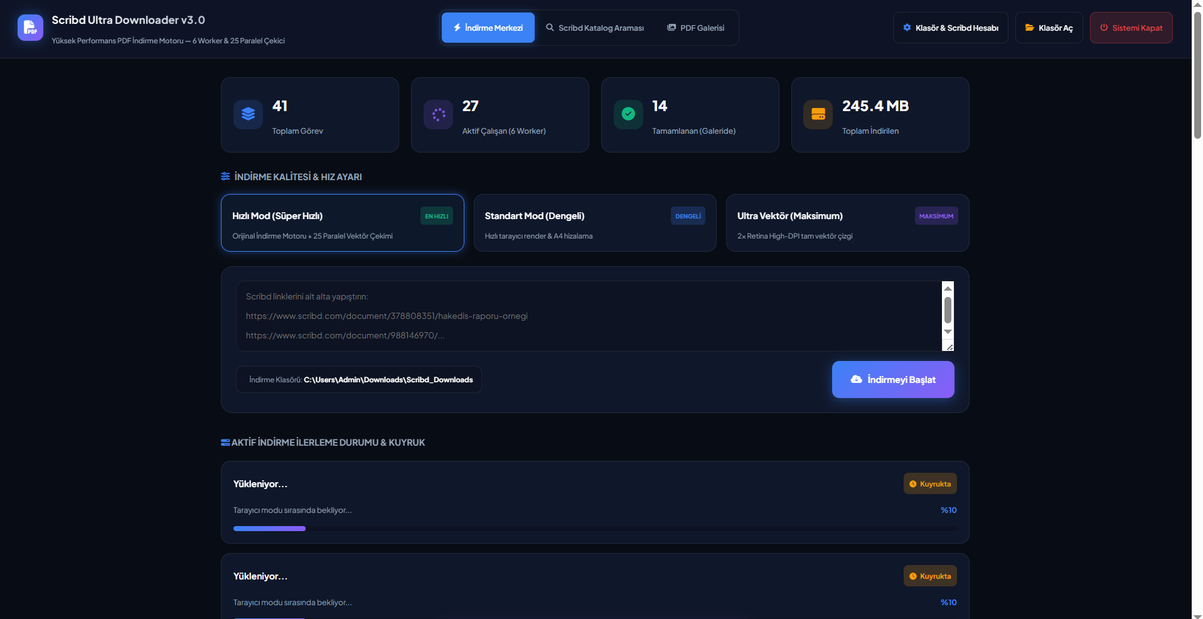This screenshot has height=619, width=1203.
Task: Click the "Scribd Ultra Downloader v3.0" title
Action: coord(128,20)
